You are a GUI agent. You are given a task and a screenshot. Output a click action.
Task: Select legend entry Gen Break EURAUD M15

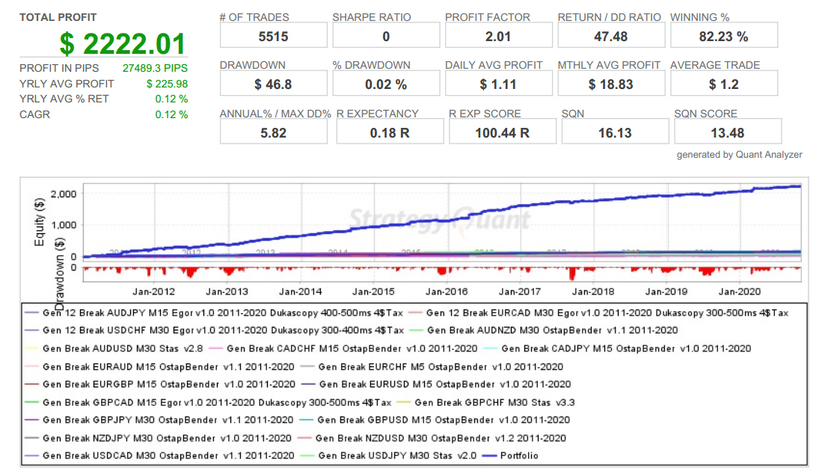(159, 366)
